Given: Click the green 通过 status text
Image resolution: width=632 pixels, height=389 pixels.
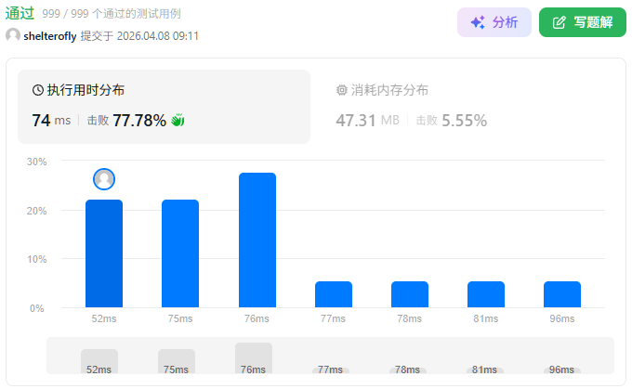Looking at the screenshot, I should tap(20, 15).
